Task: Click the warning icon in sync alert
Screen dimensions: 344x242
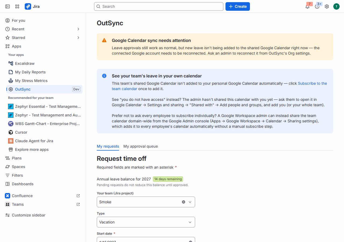Action: pos(104,40)
